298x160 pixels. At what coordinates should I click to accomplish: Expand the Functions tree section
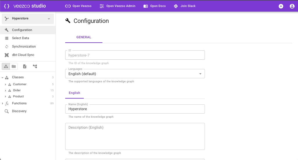click(x=3, y=103)
